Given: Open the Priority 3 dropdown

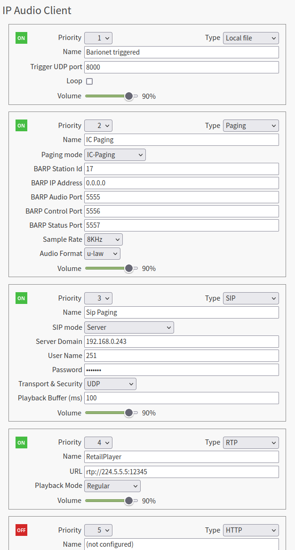Looking at the screenshot, I should pyautogui.click(x=98, y=298).
